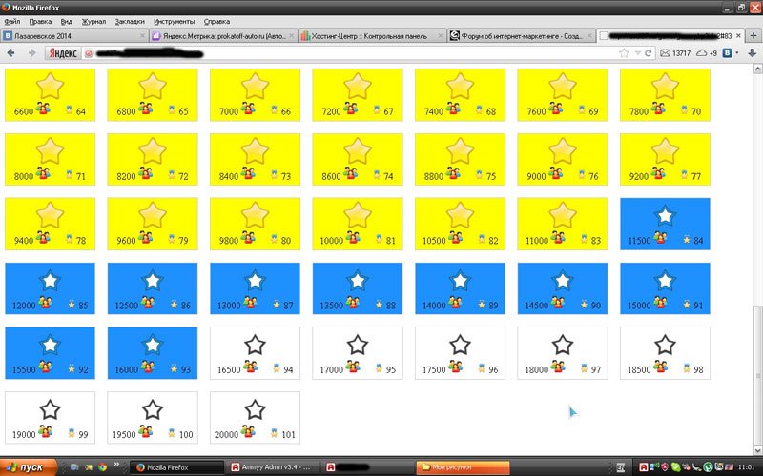Switch to the Яндекс.Метрика tab
This screenshot has height=476, width=763.
[223, 36]
